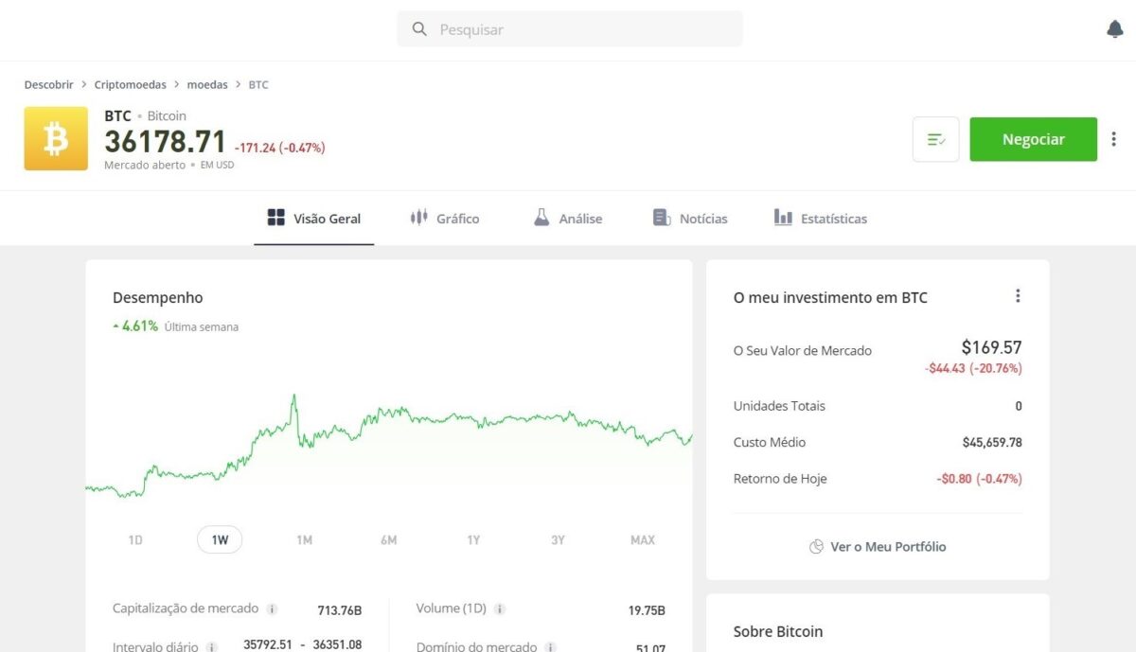Show the Estatísticas tab
Image resolution: width=1136 pixels, height=652 pixels.
[x=821, y=219]
